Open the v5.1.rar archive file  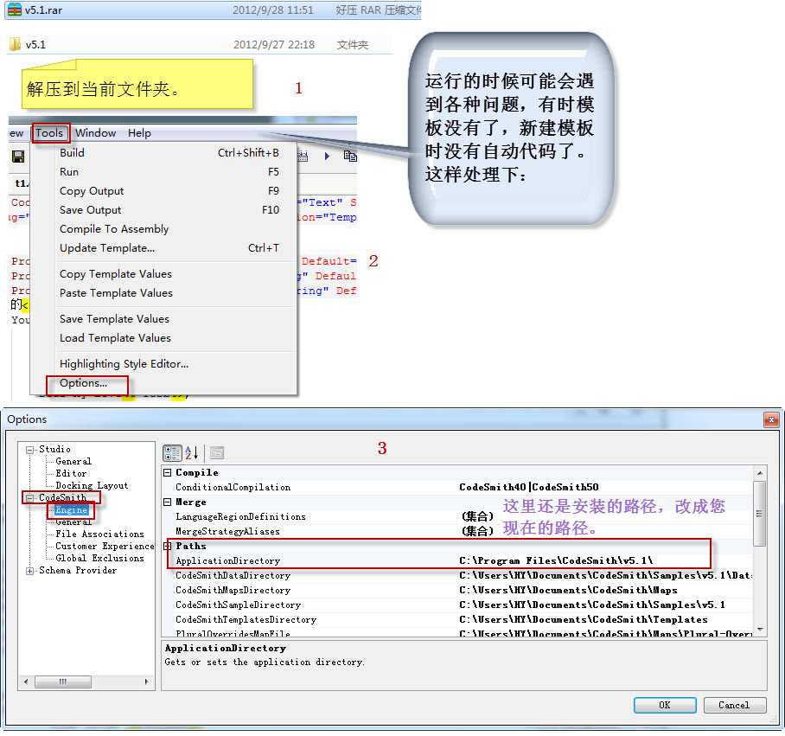coord(213,10)
